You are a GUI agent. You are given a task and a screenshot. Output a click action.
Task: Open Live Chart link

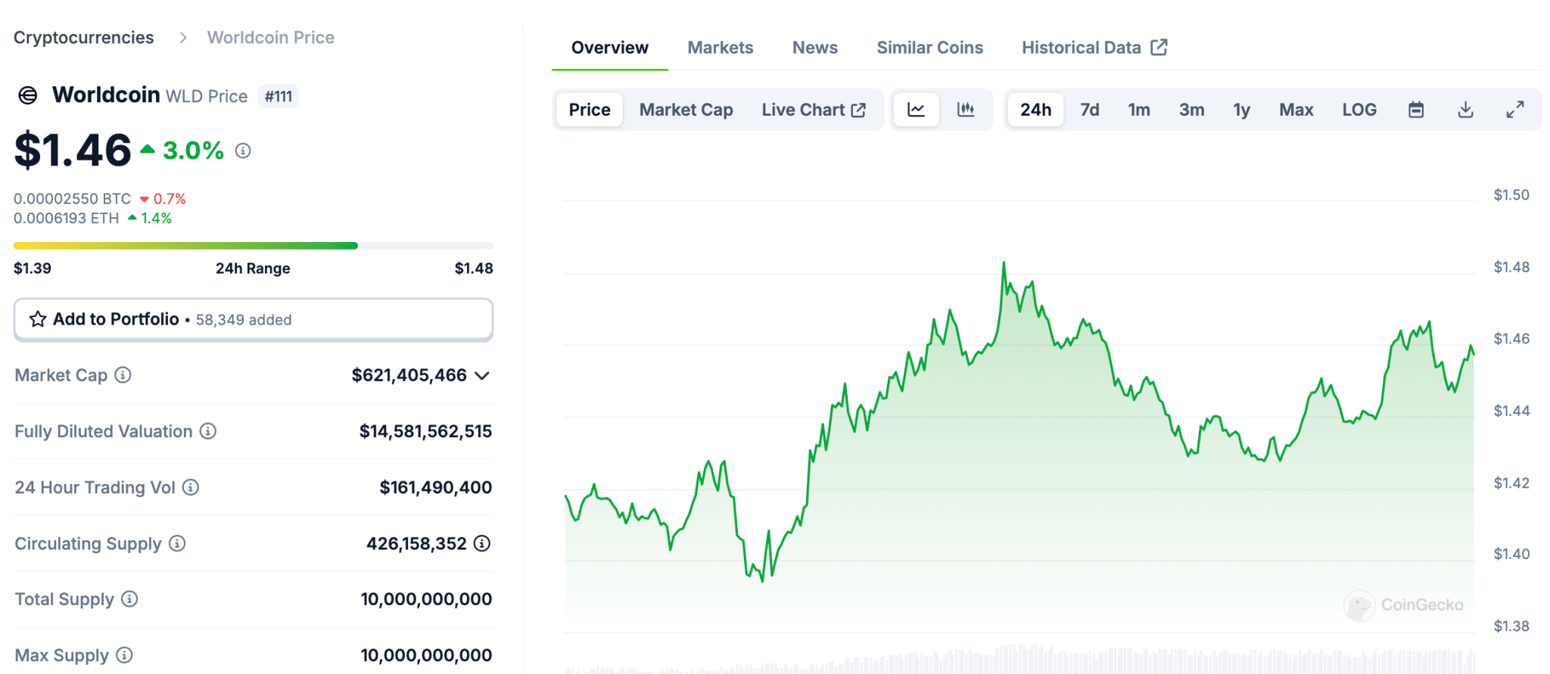point(814,110)
